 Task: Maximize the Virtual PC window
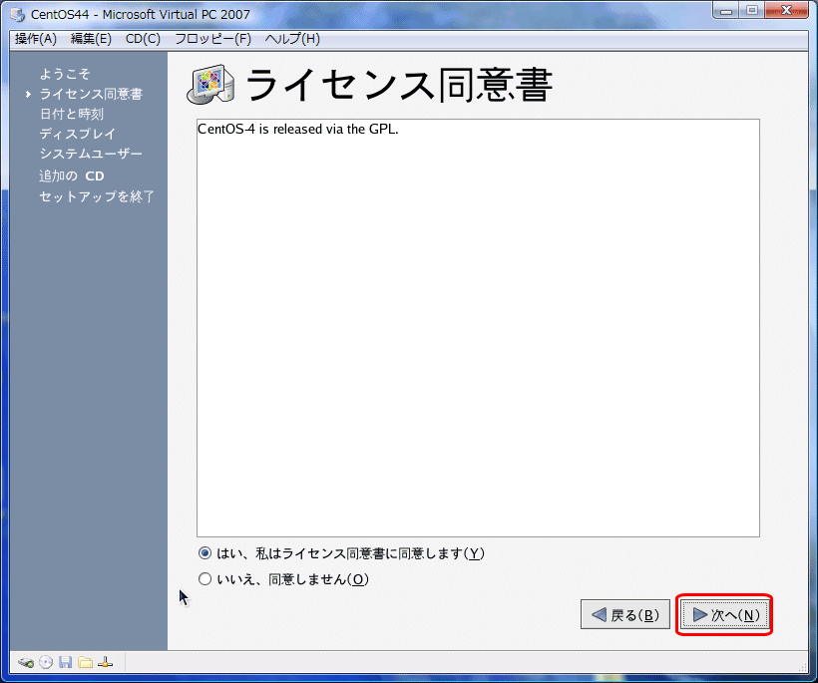click(752, 10)
